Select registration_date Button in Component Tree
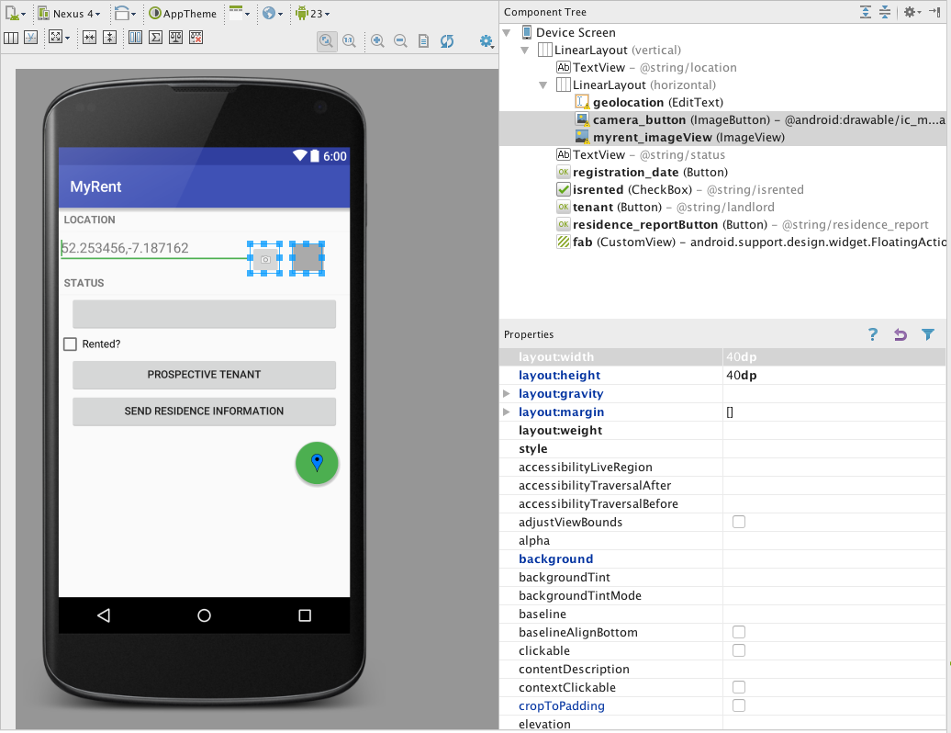Viewport: 951px width, 733px height. [x=625, y=172]
